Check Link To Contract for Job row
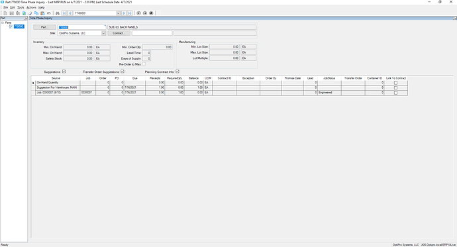The image size is (457, 247). (x=395, y=93)
